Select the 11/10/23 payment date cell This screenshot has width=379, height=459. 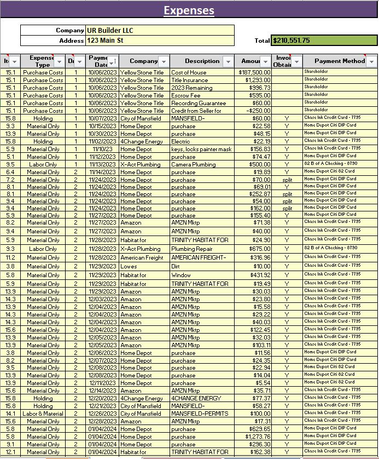tap(102, 149)
